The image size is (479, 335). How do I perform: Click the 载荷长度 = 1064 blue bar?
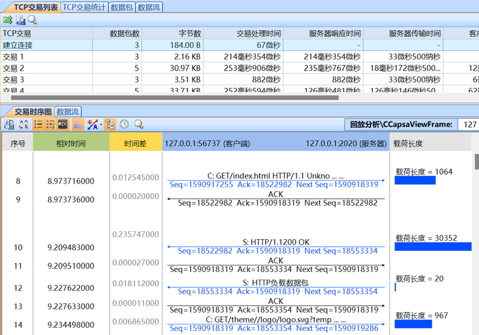tap(415, 181)
